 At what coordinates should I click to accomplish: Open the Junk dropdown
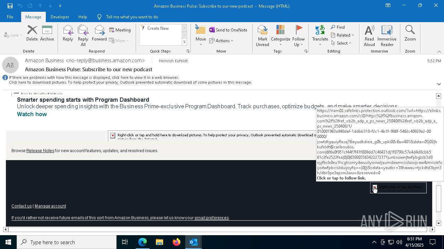click(x=13, y=35)
